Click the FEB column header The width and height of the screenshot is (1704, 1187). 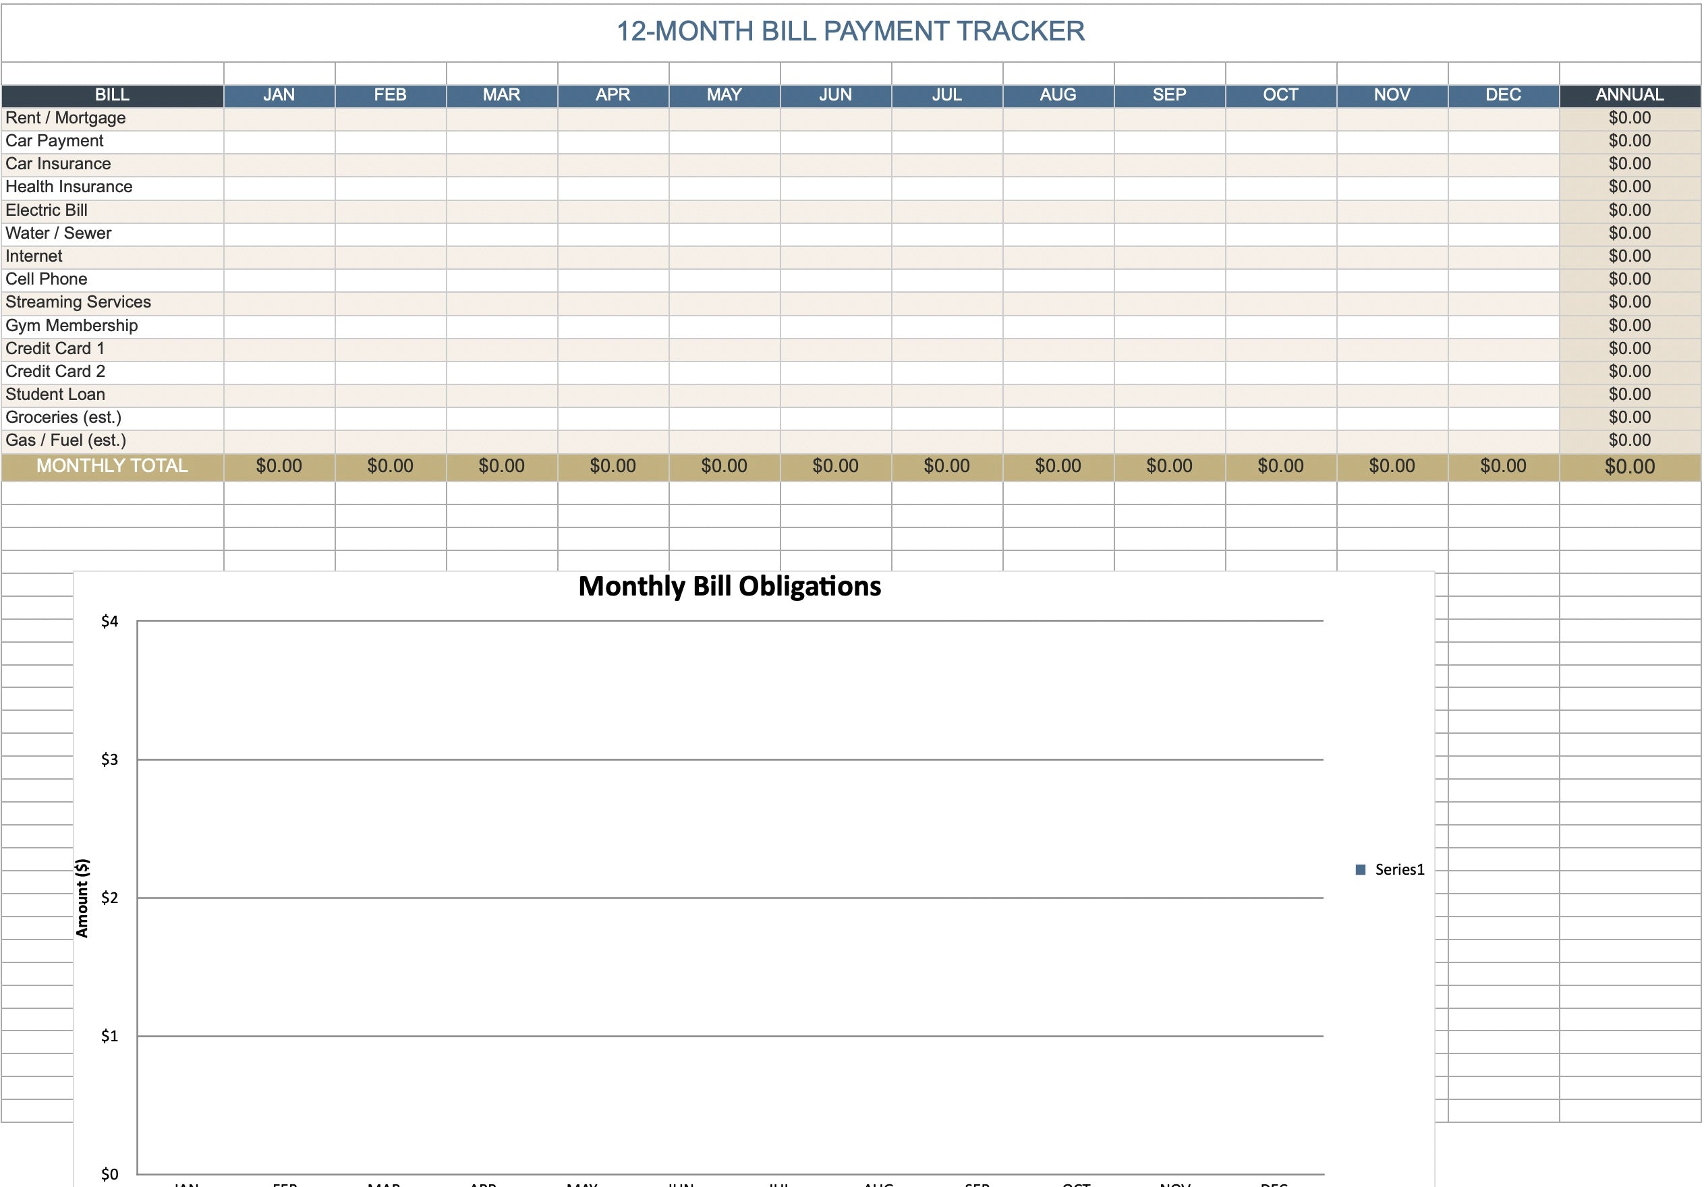[x=391, y=95]
